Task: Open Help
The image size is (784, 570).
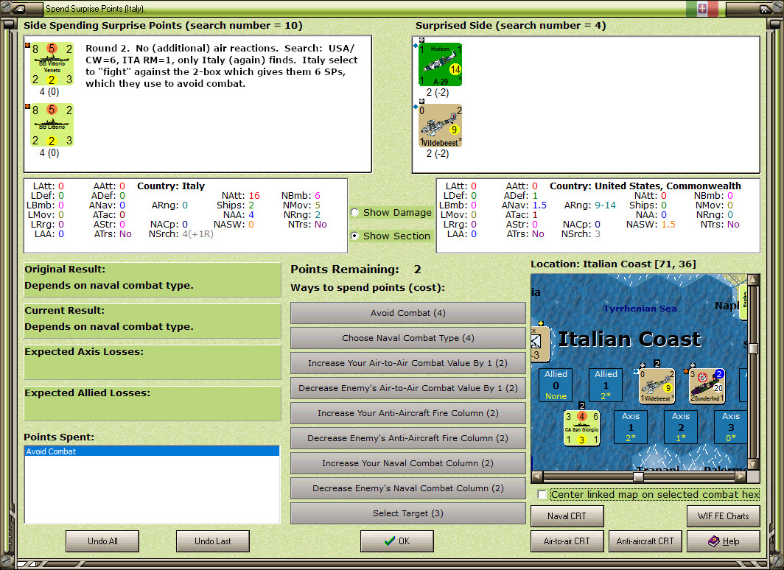Action: point(724,541)
